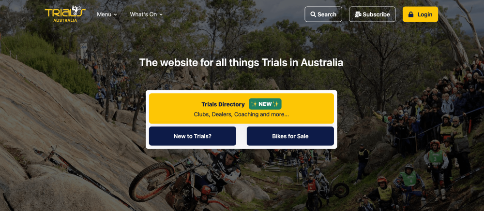The image size is (484, 211).
Task: Select the Subscribe button
Action: point(372,14)
